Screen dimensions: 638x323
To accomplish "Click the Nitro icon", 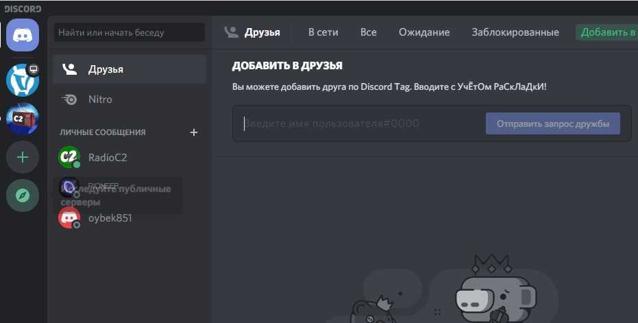I will click(69, 99).
